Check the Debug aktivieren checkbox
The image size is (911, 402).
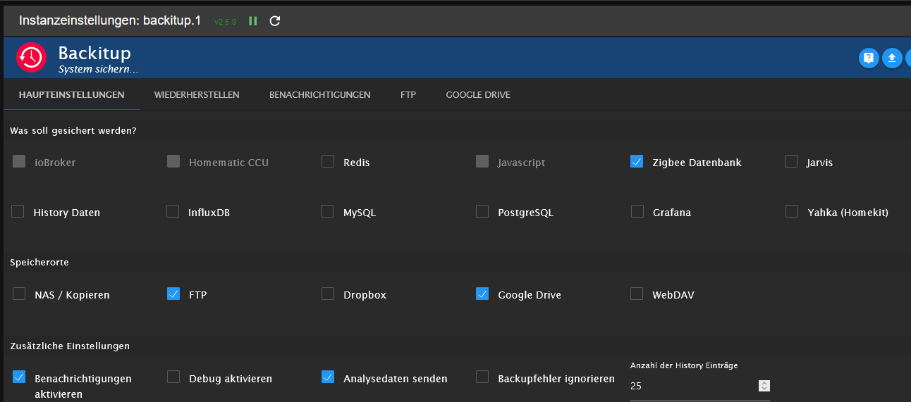coord(173,377)
